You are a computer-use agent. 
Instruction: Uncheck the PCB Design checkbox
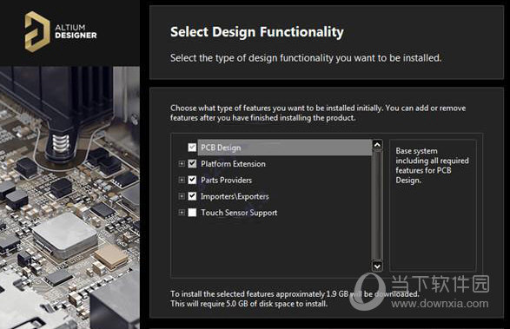192,148
